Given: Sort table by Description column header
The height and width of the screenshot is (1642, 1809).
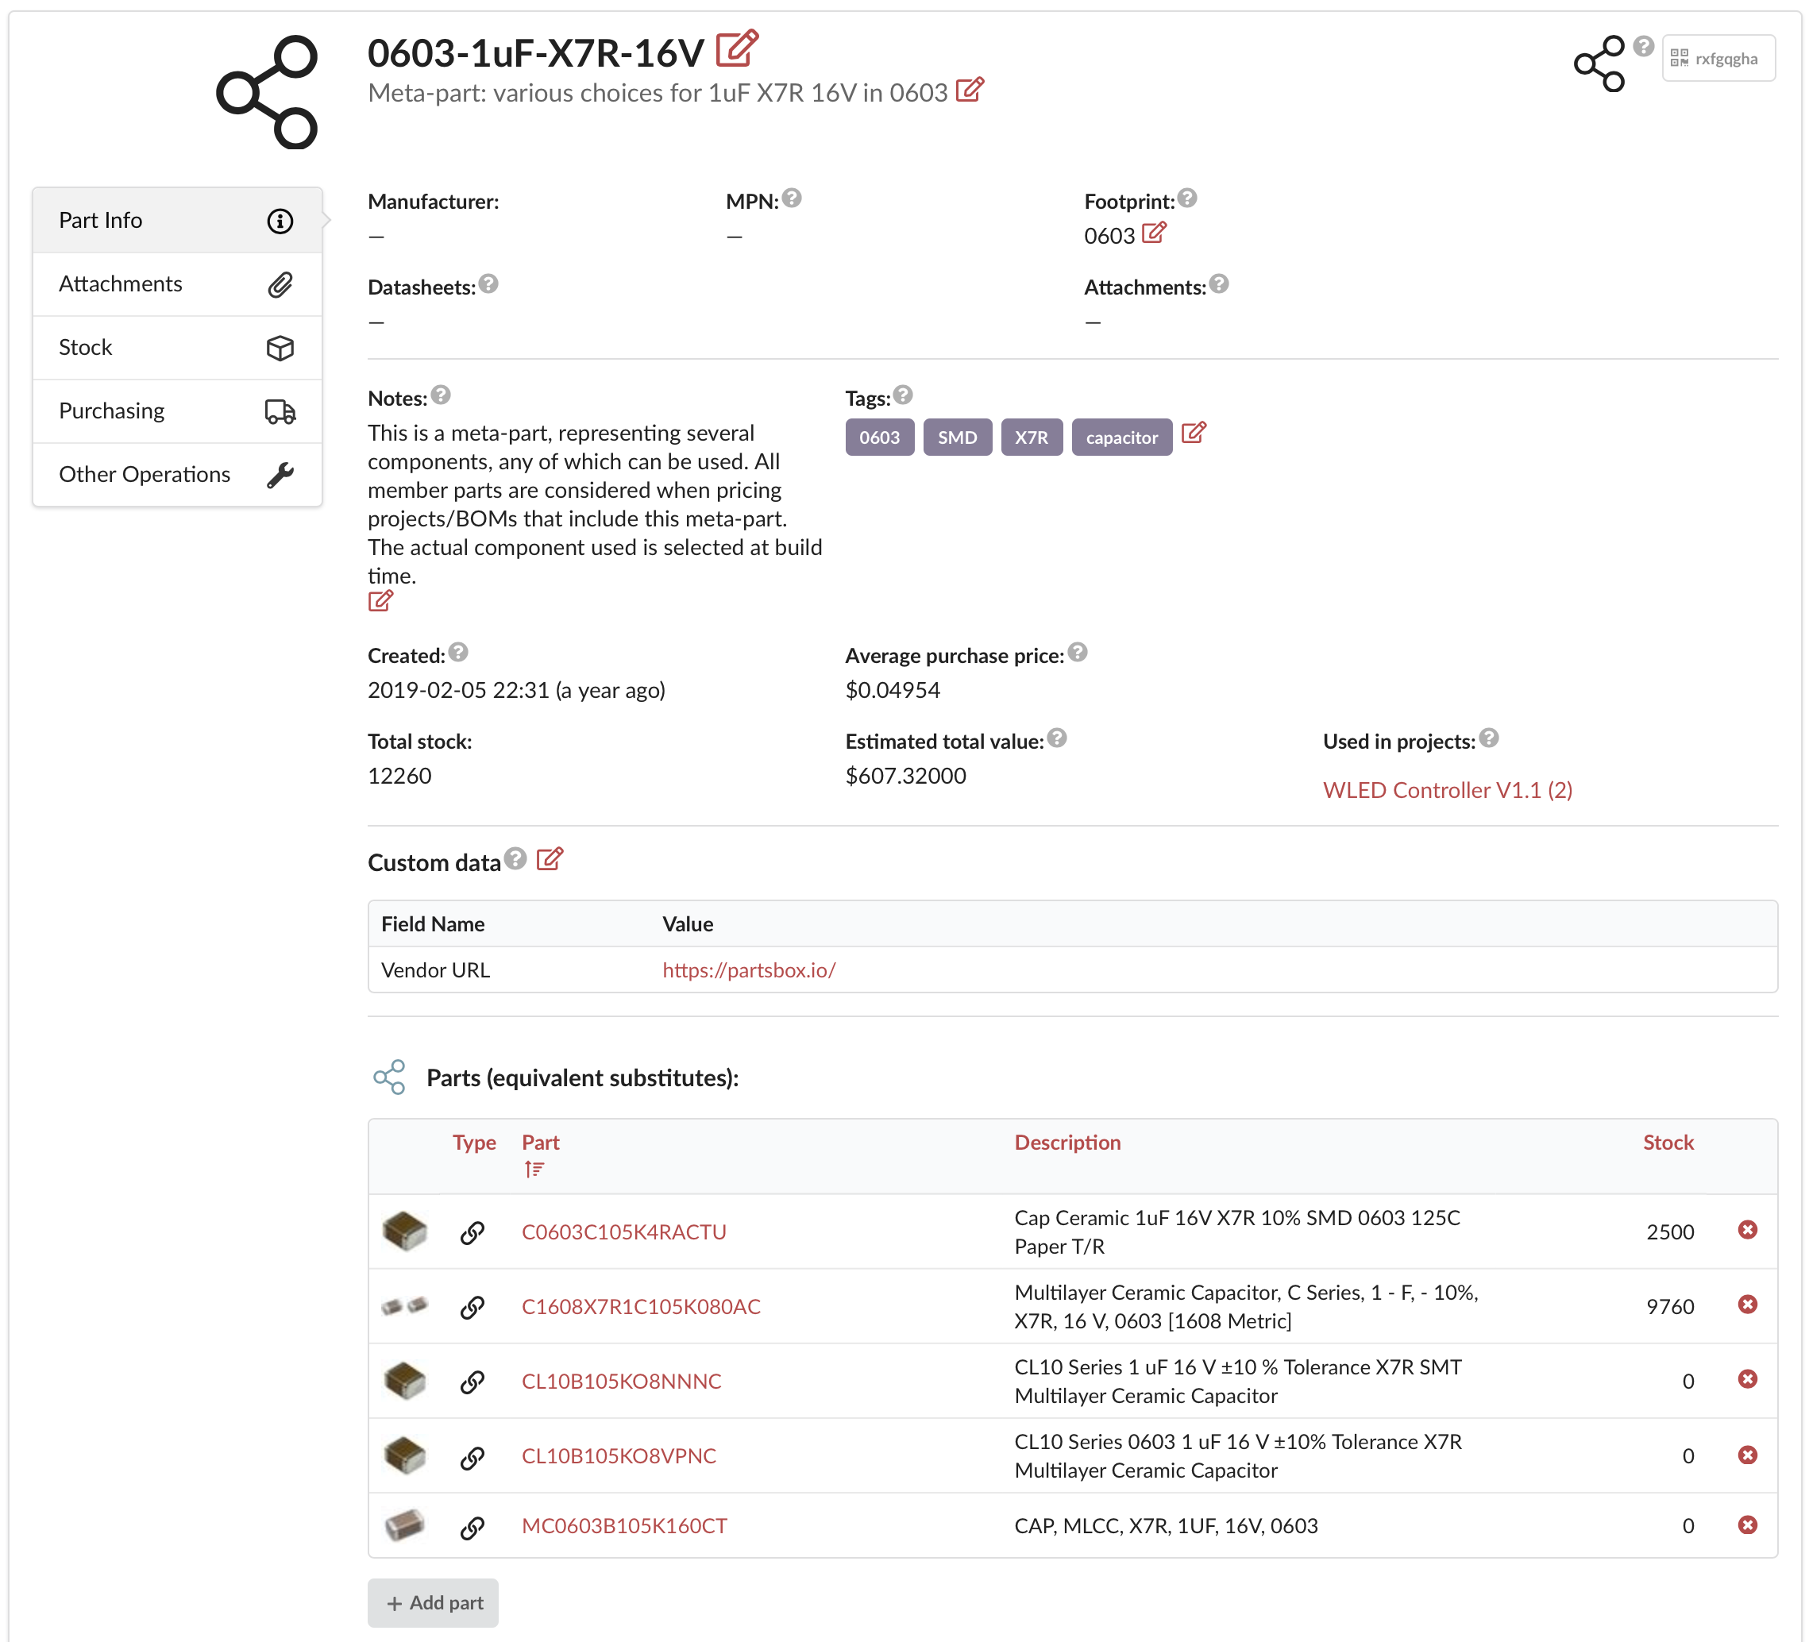Looking at the screenshot, I should 1067,1143.
